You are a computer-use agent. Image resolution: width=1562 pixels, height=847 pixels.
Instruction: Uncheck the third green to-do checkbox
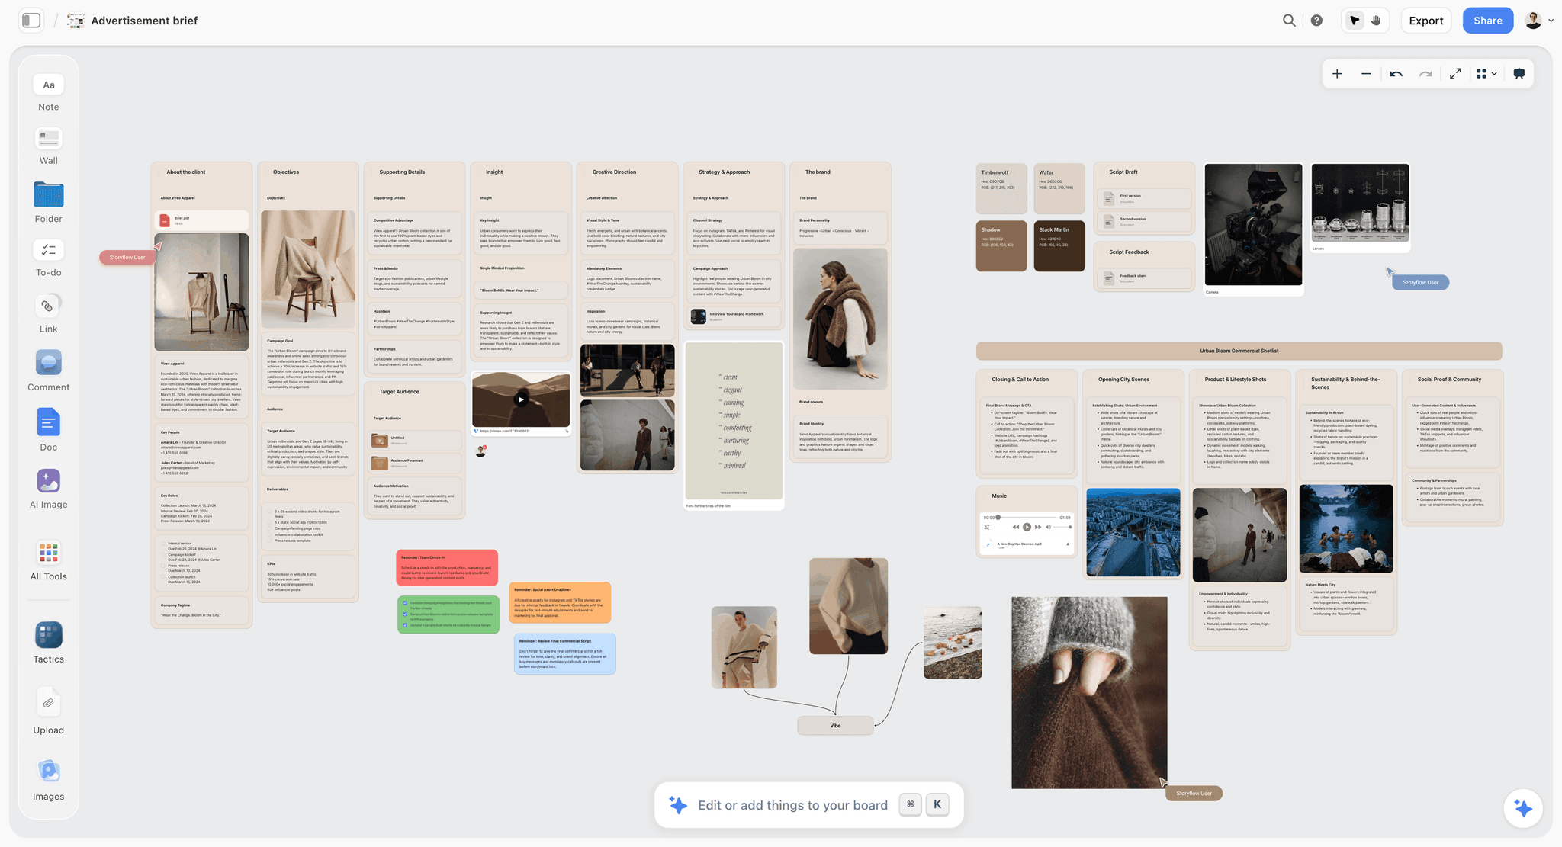click(x=405, y=625)
